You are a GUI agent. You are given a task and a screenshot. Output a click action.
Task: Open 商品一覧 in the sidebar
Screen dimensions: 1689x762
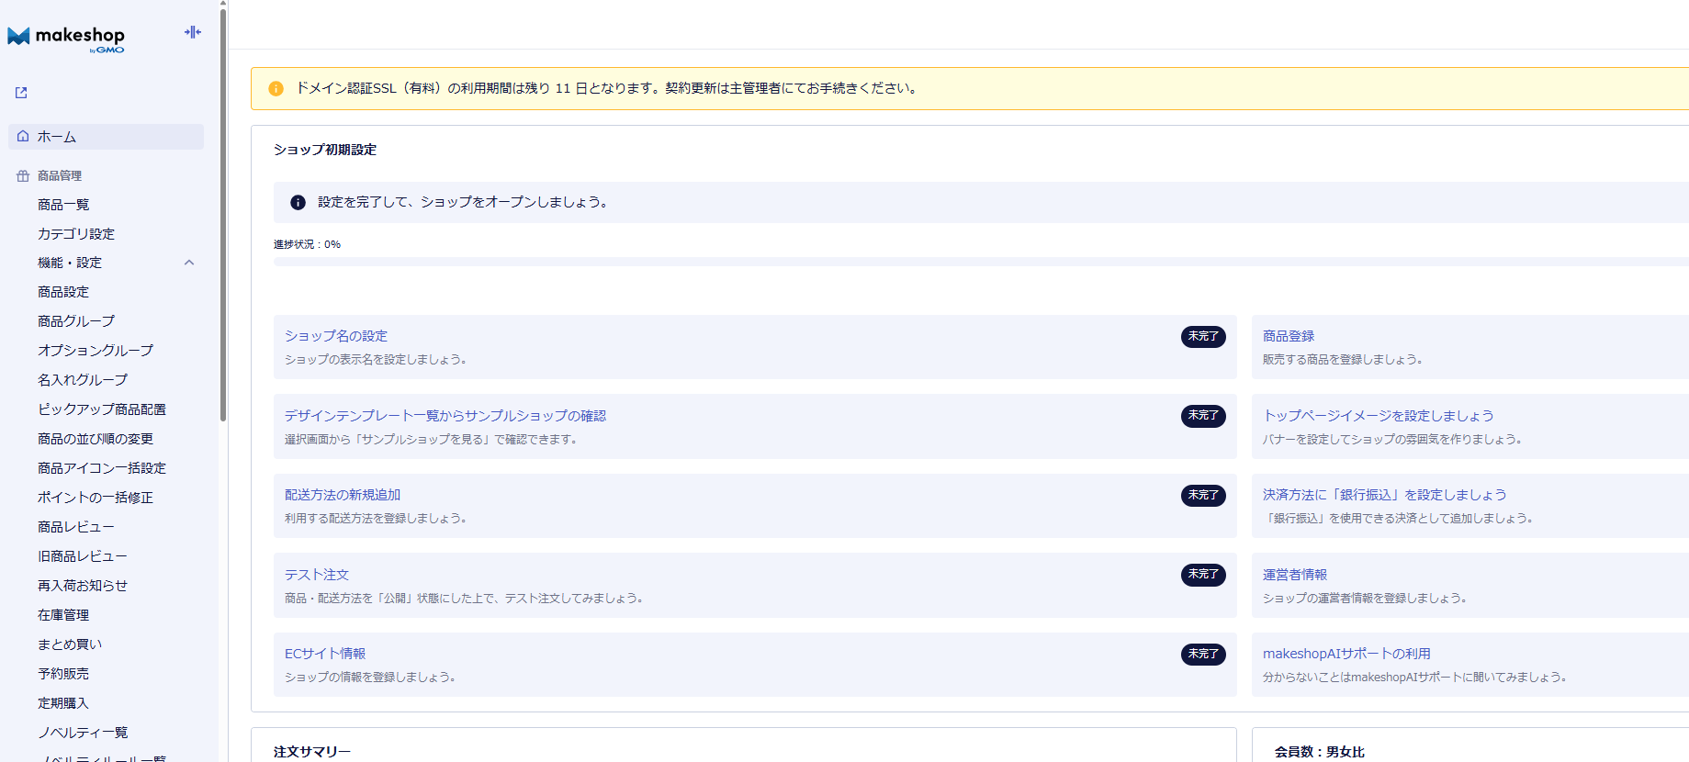point(63,205)
